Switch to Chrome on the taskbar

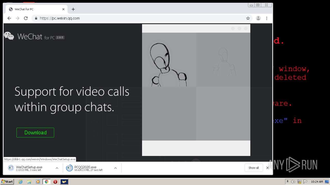coord(46,182)
